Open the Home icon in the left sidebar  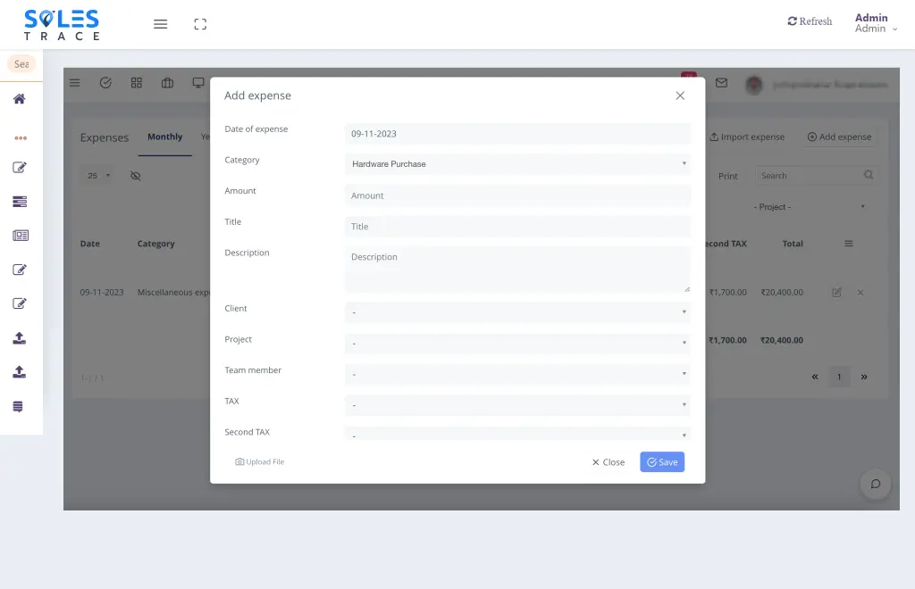(x=20, y=99)
